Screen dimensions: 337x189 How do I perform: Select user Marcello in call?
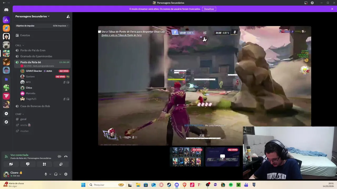[x=31, y=93]
